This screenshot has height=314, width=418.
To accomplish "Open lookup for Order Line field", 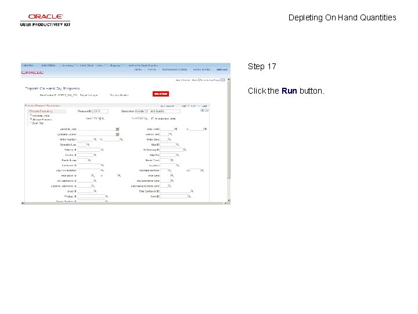I will pyautogui.click(x=170, y=140).
